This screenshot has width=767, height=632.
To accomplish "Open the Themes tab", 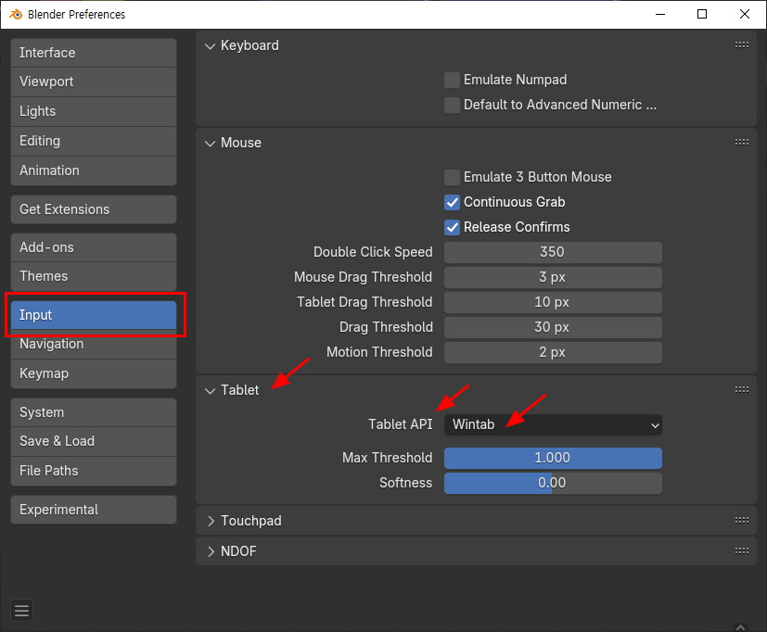I will pyautogui.click(x=94, y=276).
